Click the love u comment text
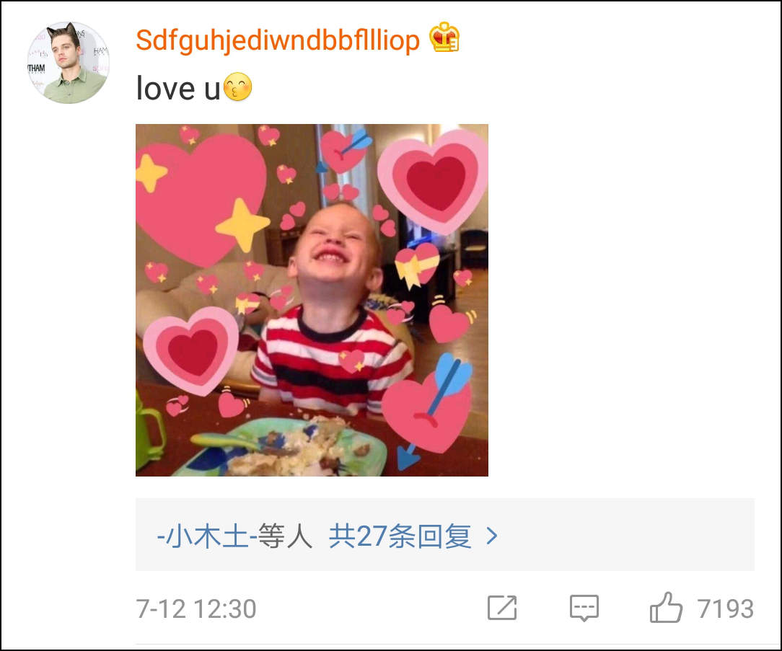 pos(178,88)
